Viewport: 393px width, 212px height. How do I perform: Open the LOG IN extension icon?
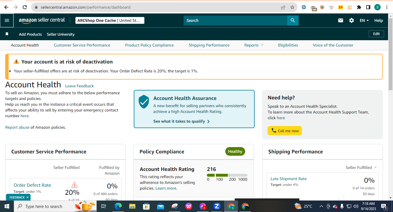[x=331, y=7]
